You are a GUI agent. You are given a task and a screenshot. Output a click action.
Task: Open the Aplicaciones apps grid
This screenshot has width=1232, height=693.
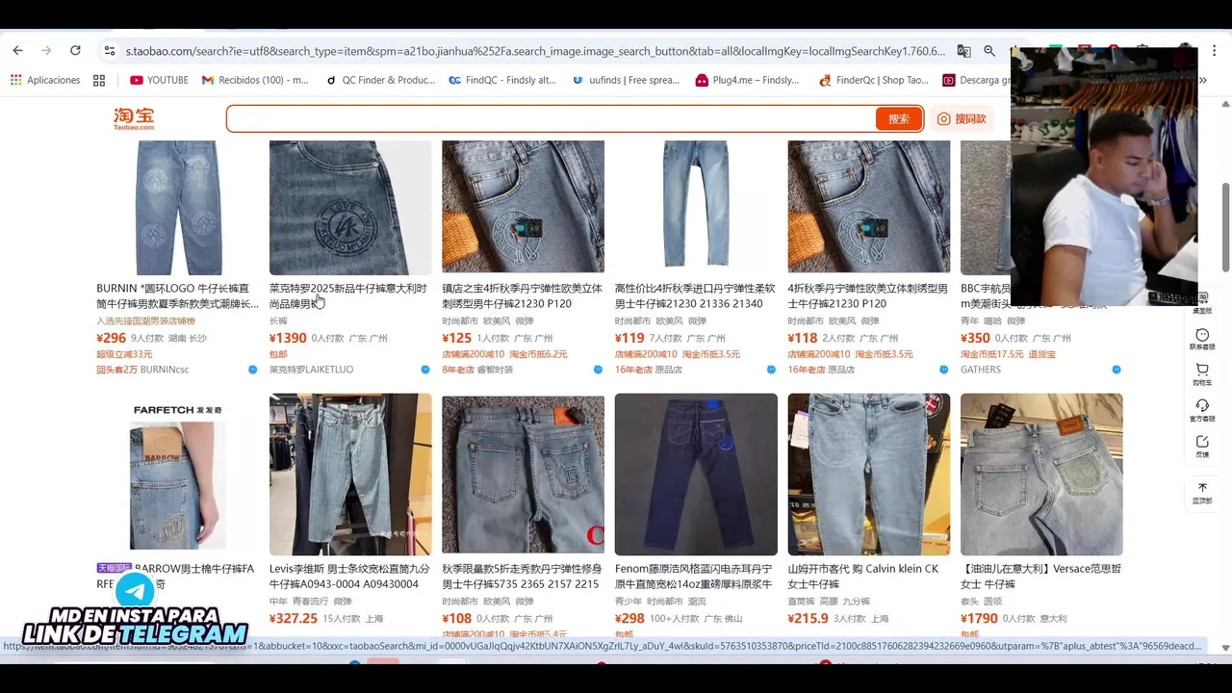pos(45,80)
